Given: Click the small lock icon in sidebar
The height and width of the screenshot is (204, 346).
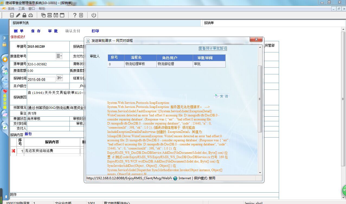Looking at the screenshot, I should click(4, 44).
